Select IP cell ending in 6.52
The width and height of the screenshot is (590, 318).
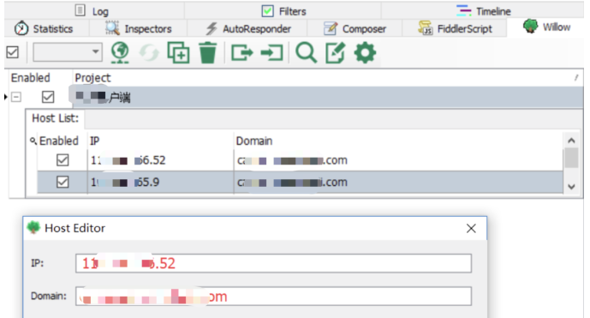click(x=160, y=160)
